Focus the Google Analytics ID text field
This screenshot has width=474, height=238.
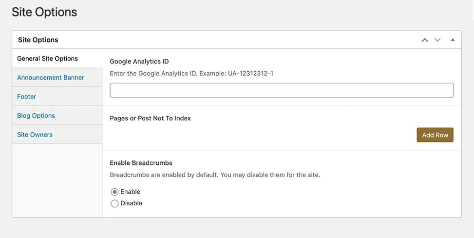pos(282,90)
